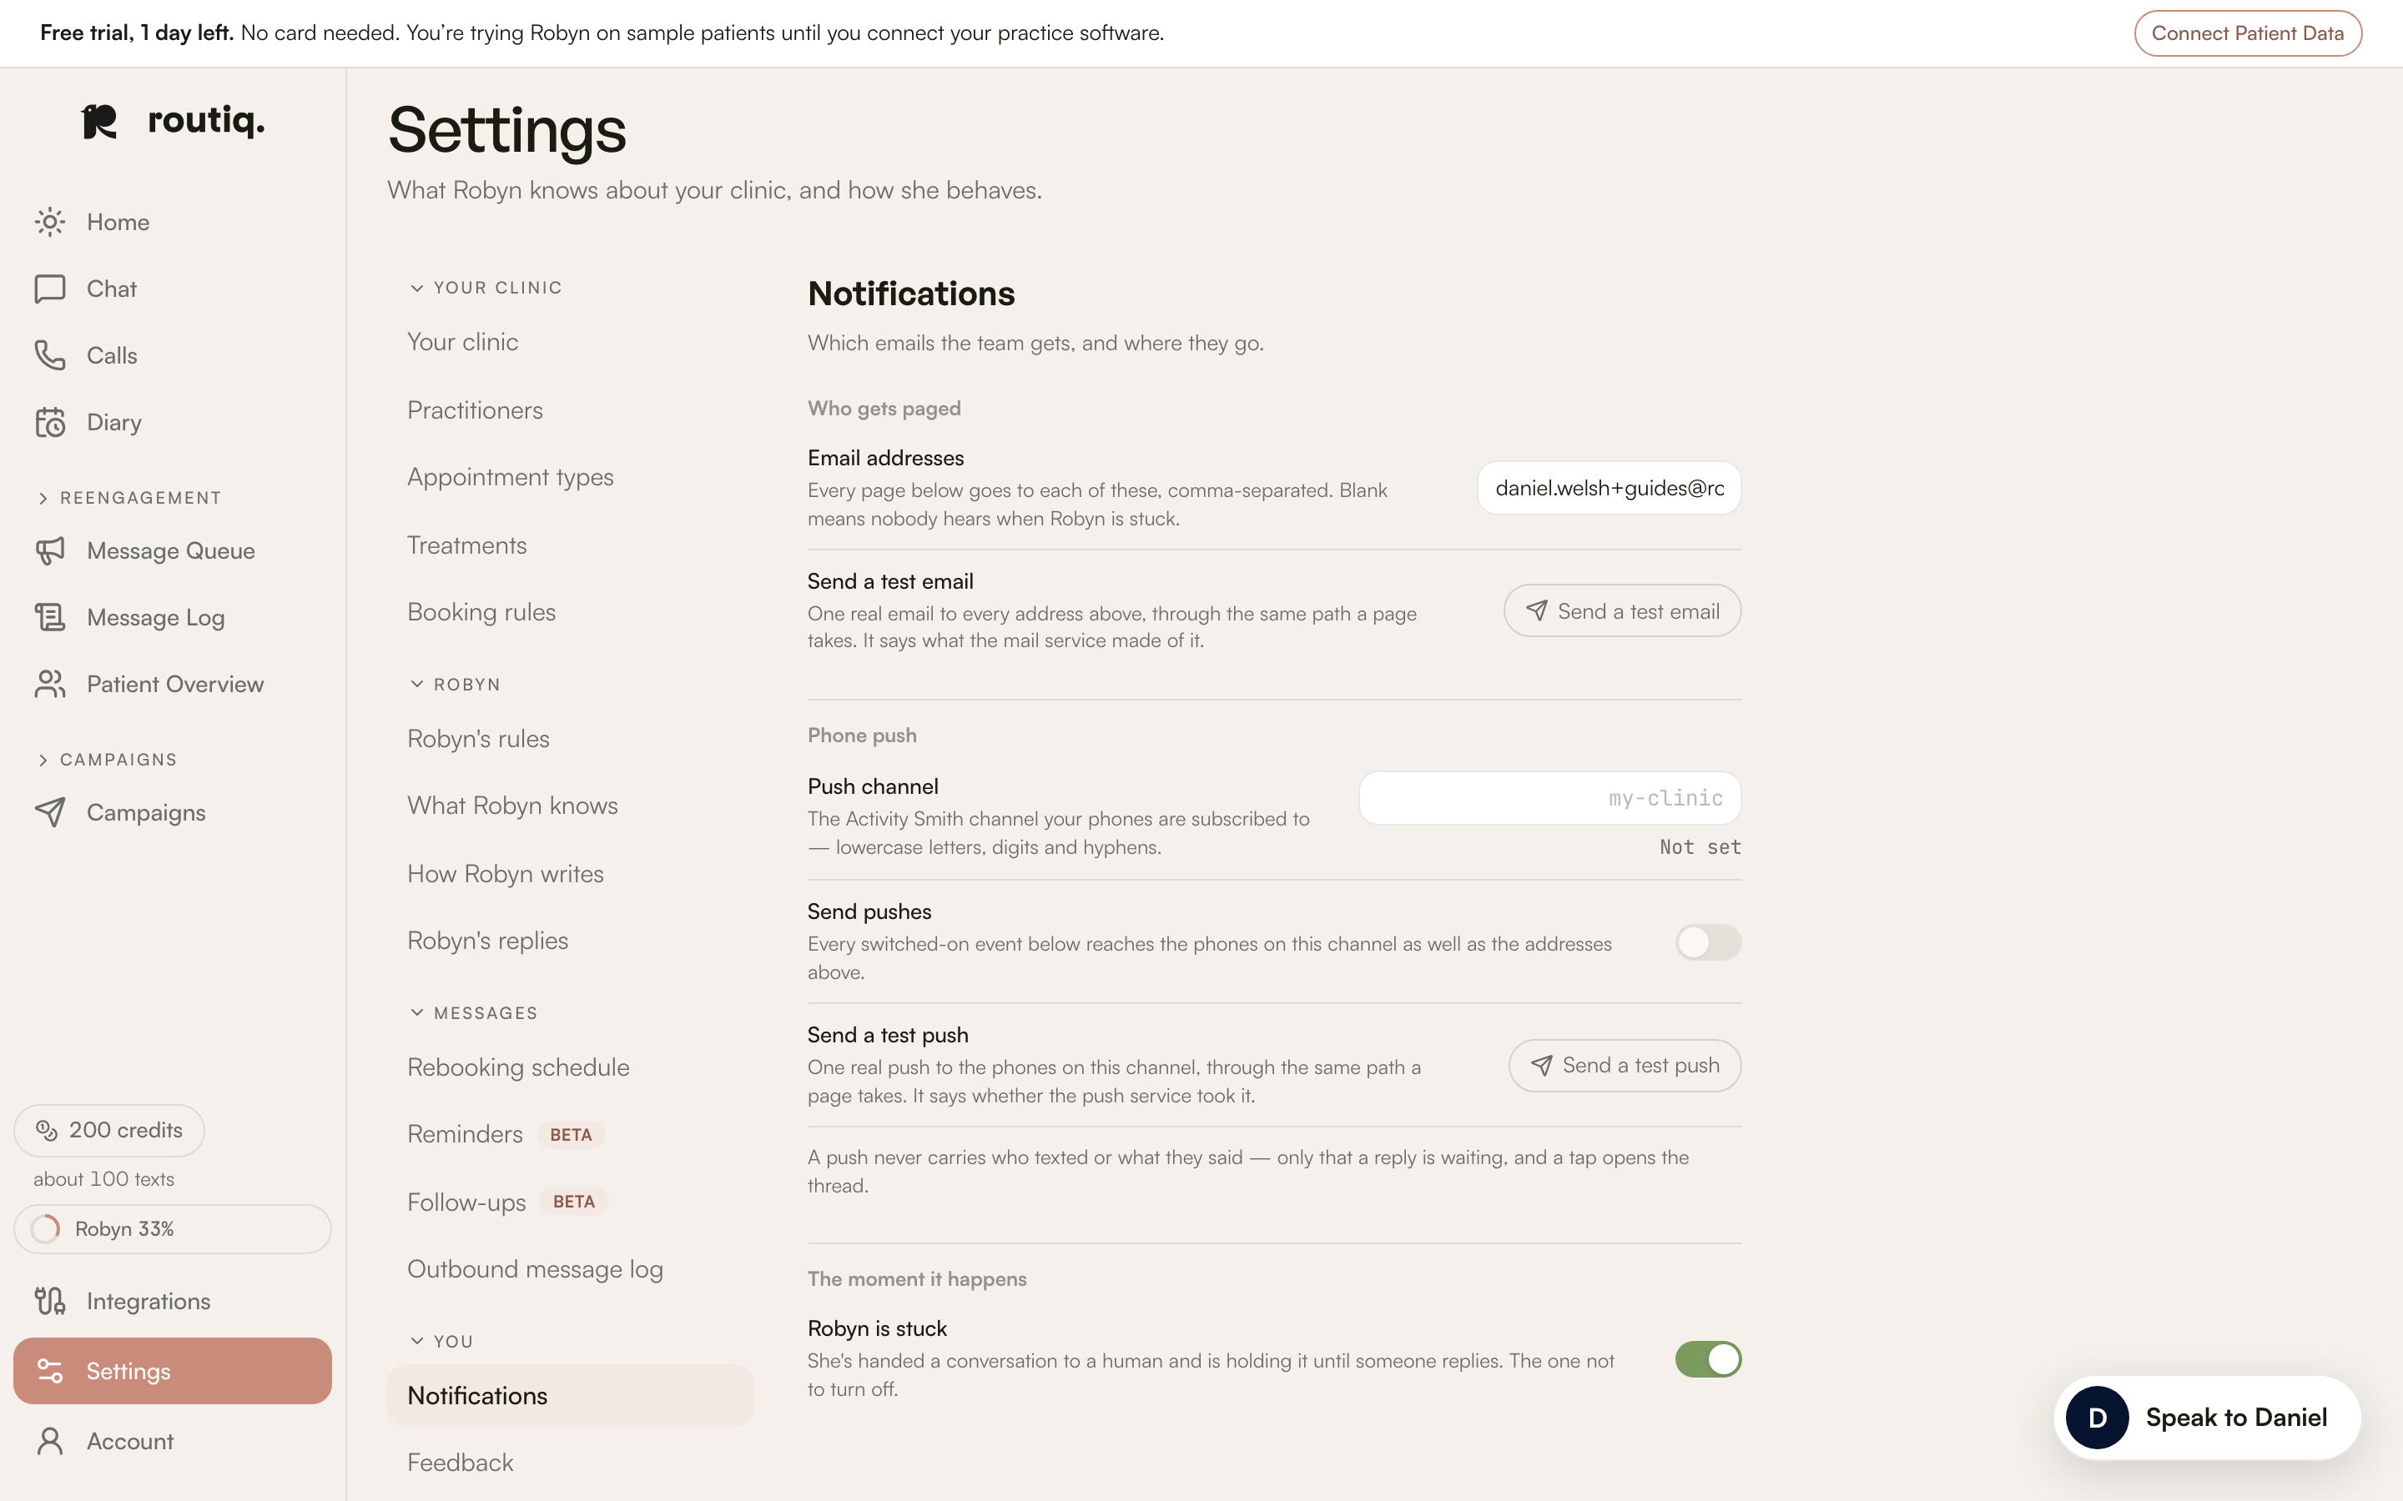The height and width of the screenshot is (1501, 2403).
Task: Collapse the You settings group
Action: pos(441,1341)
